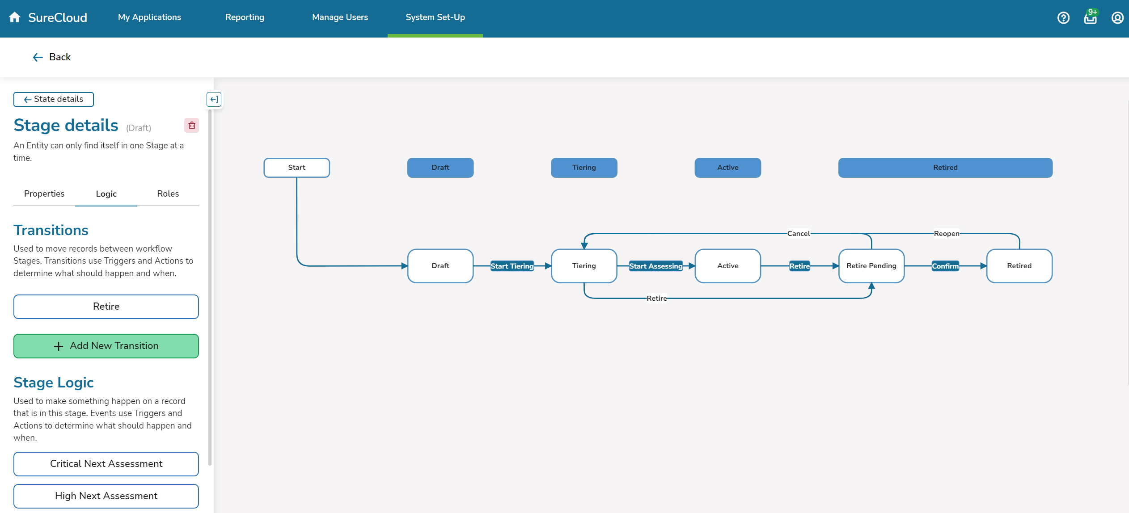1129x513 pixels.
Task: Collapse the Stage details side panel
Action: 214,99
